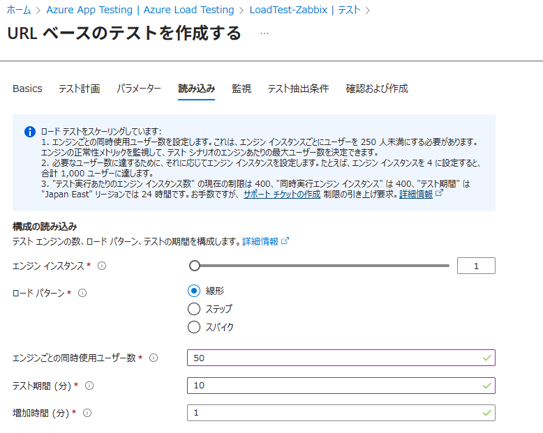Click the サポート チケットの作成 link
543x433 pixels.
282,195
